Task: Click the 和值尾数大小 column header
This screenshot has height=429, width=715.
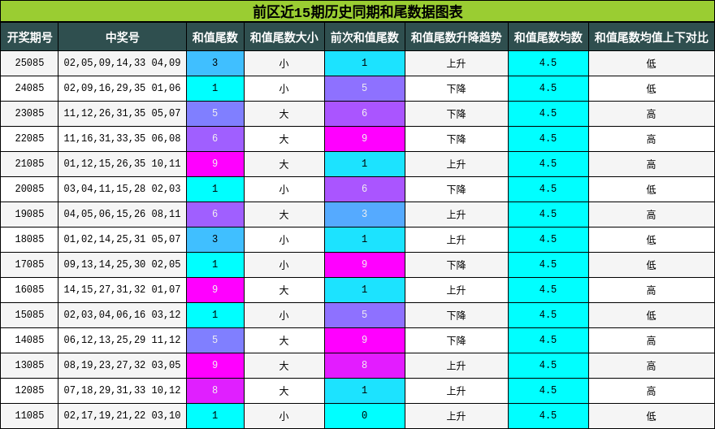Action: pos(284,37)
